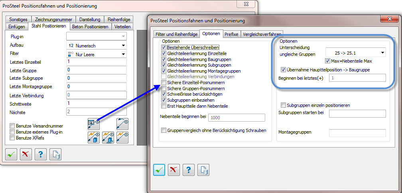402x193 pixels.
Task: Toggle Gleichteileerkennung Subgruppen checkbox
Action: pyautogui.click(x=164, y=65)
